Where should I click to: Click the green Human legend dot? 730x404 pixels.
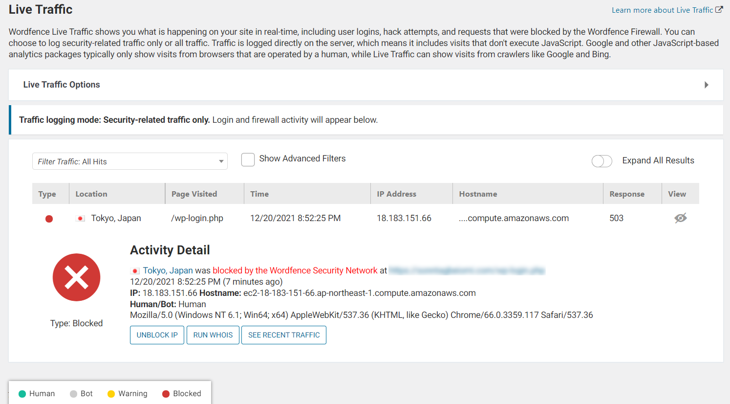(22, 394)
